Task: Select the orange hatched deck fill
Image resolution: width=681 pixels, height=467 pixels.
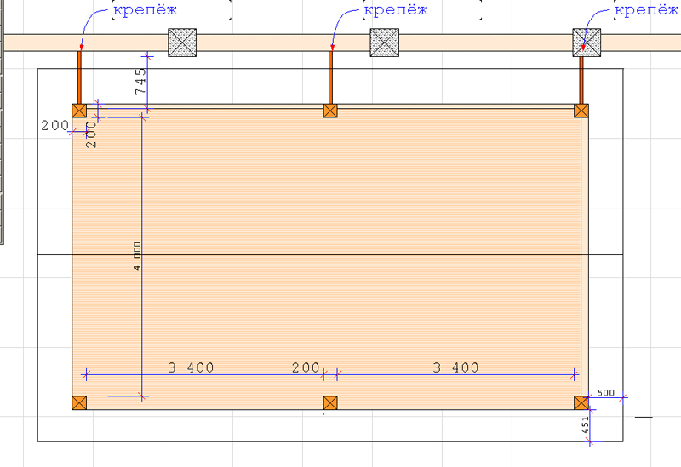Action: 327,259
